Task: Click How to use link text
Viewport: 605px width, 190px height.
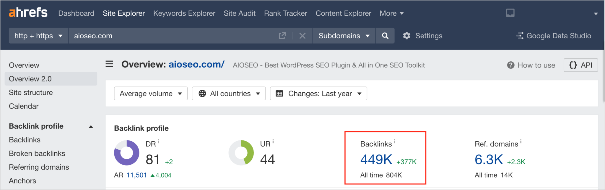Action: (x=536, y=65)
